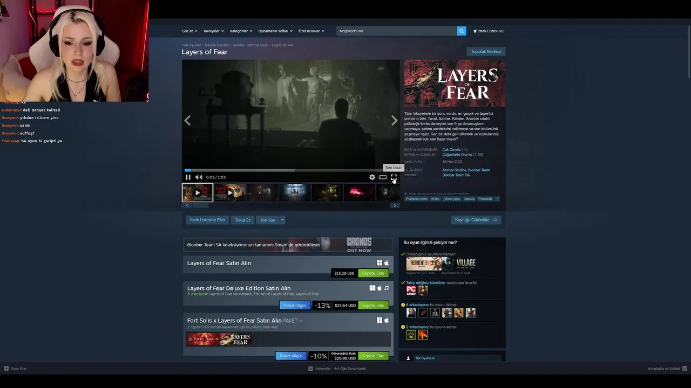691x388 pixels.
Task: Click the Oyun Ekle plus icon
Action: tap(6, 369)
